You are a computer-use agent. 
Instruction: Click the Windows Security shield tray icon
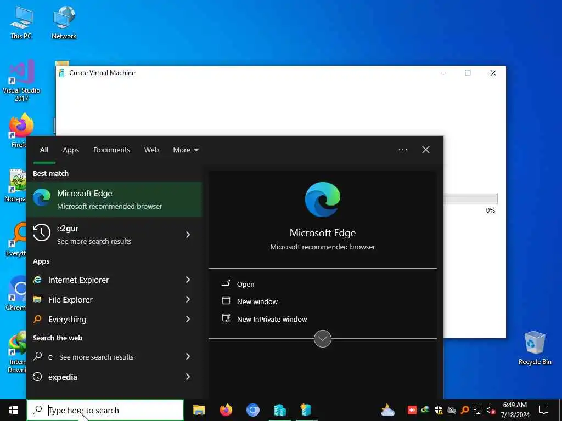tap(439, 410)
